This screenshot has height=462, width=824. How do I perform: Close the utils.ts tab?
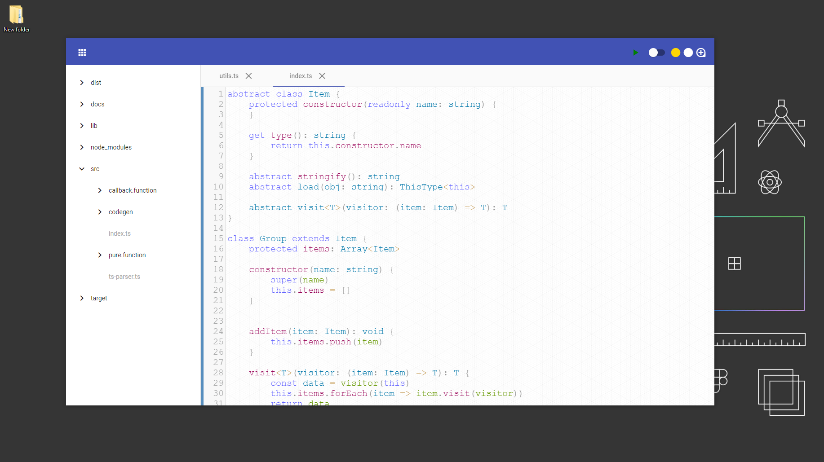pos(248,76)
